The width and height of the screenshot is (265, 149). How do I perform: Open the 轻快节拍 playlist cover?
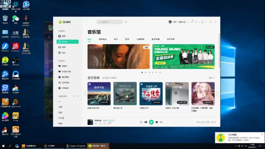coord(99,94)
